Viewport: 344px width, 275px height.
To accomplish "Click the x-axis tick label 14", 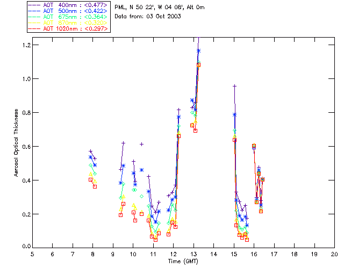I will pos(214,254).
